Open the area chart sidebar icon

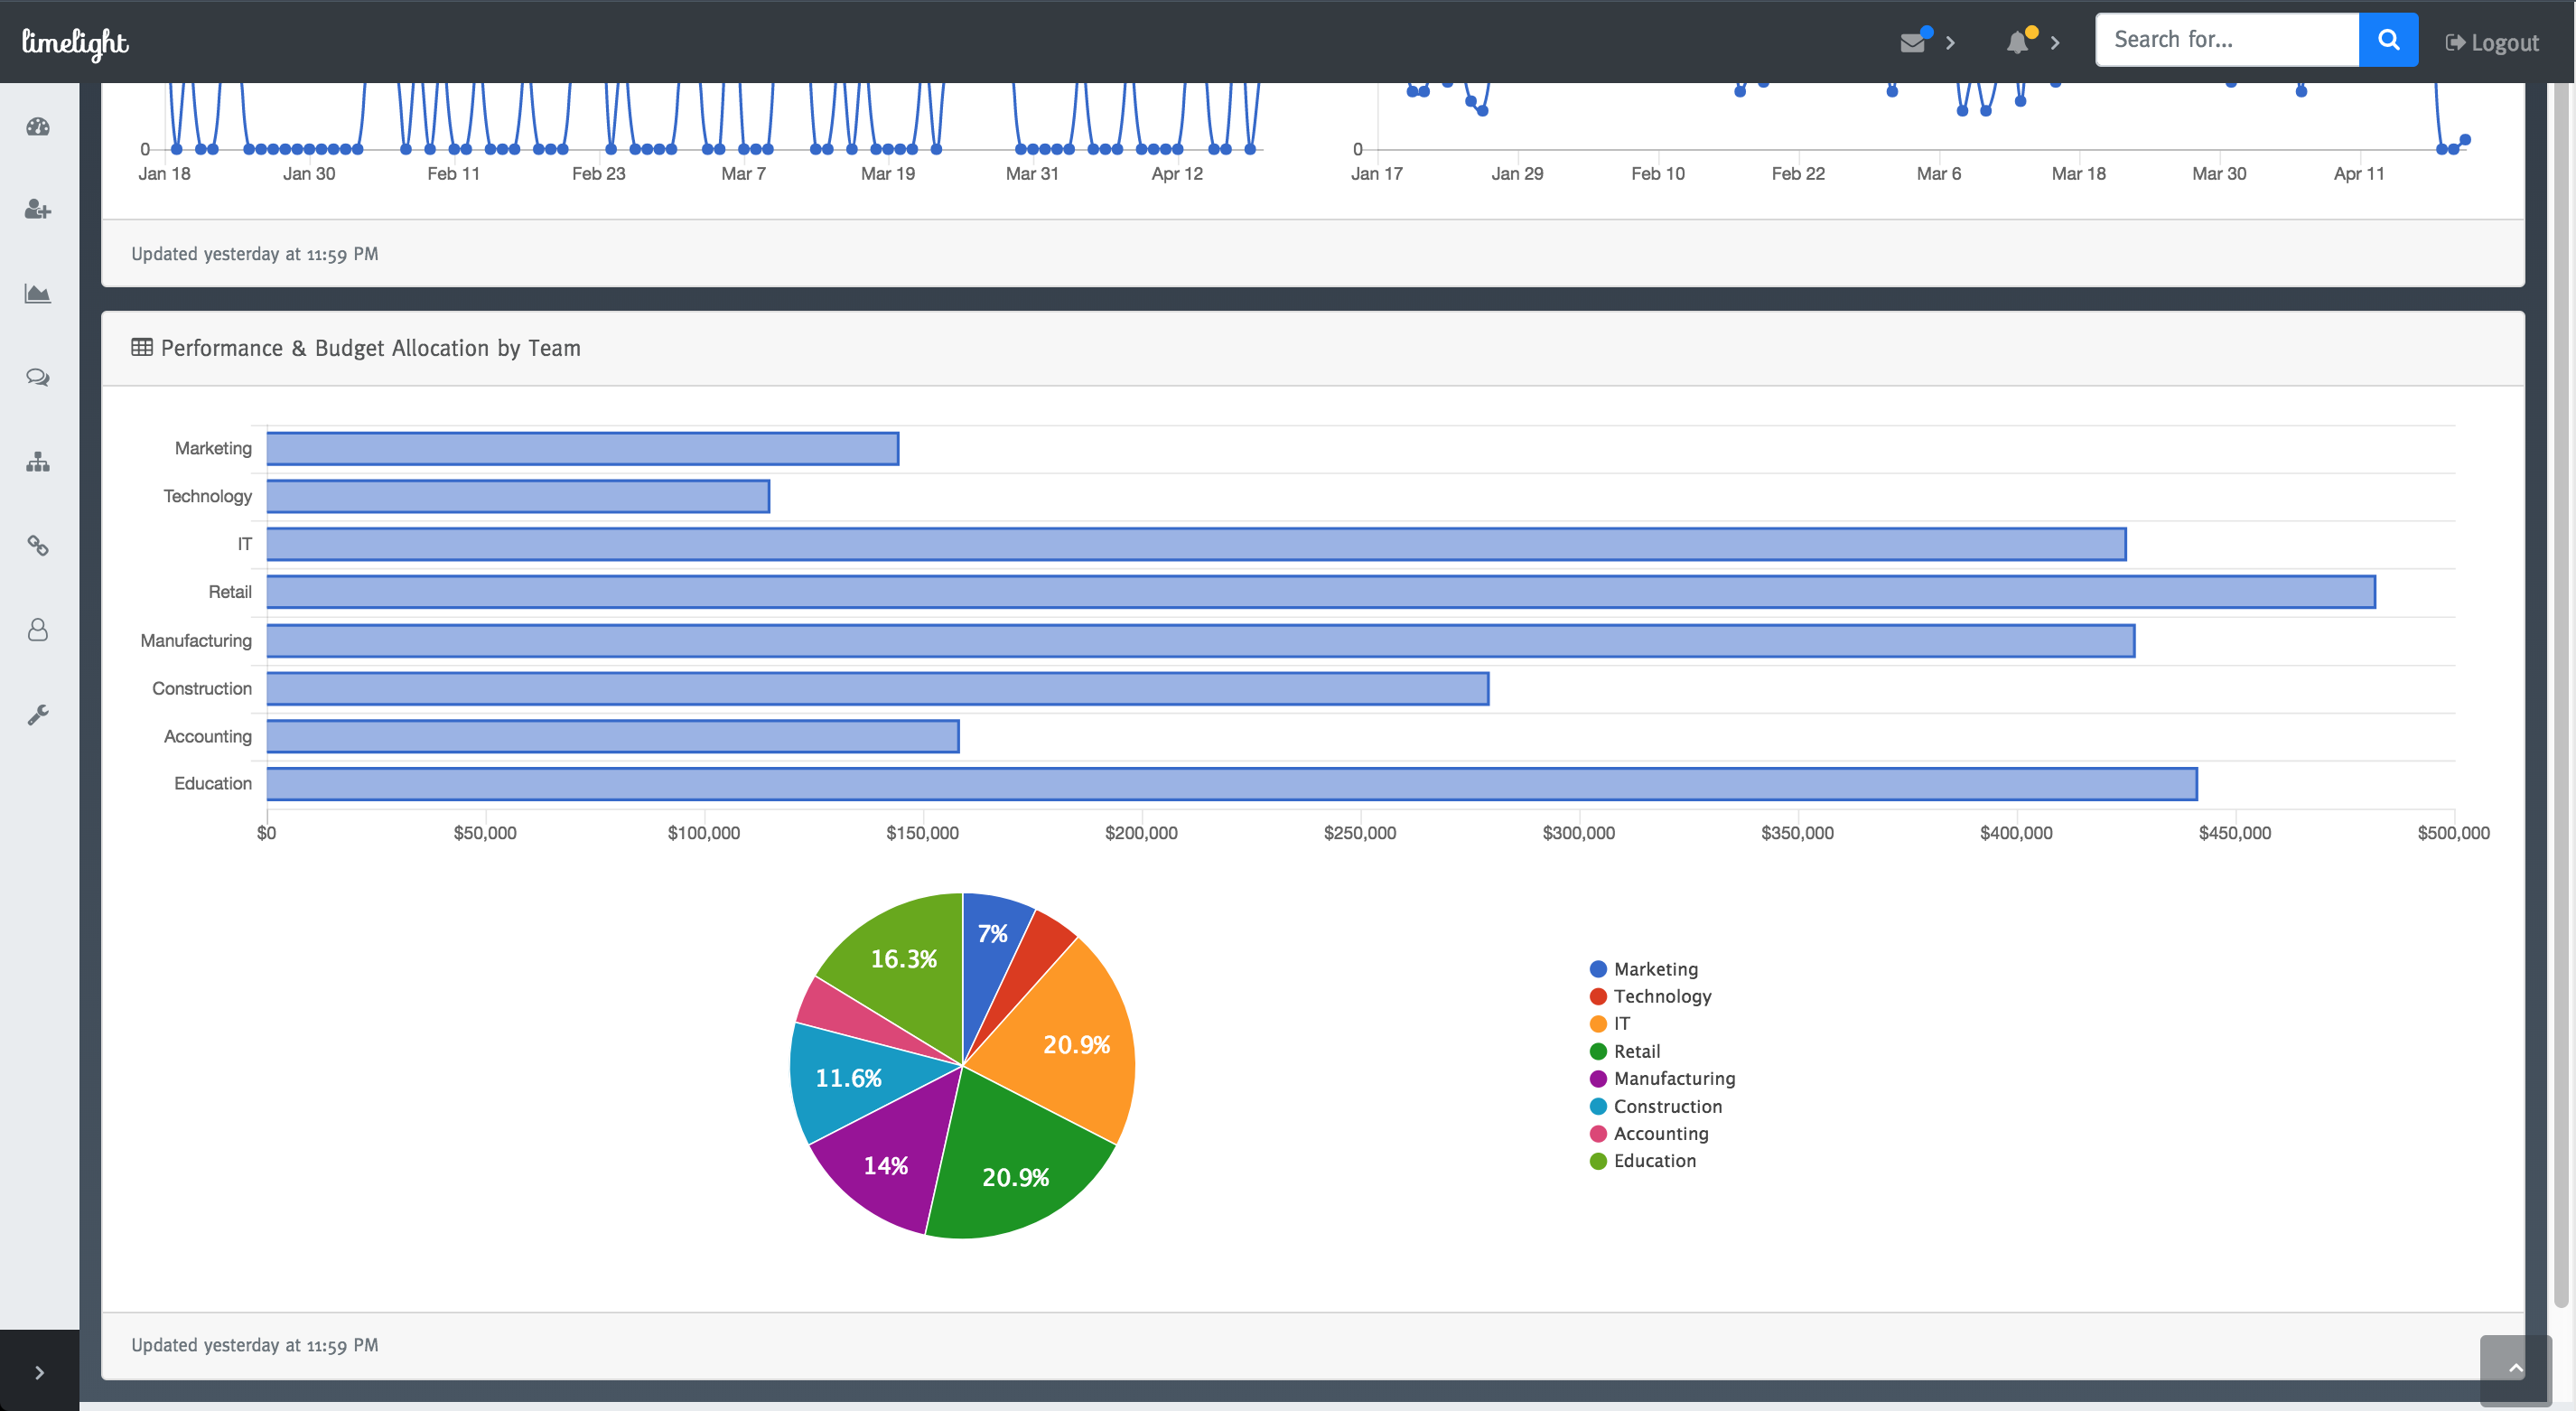point(38,293)
